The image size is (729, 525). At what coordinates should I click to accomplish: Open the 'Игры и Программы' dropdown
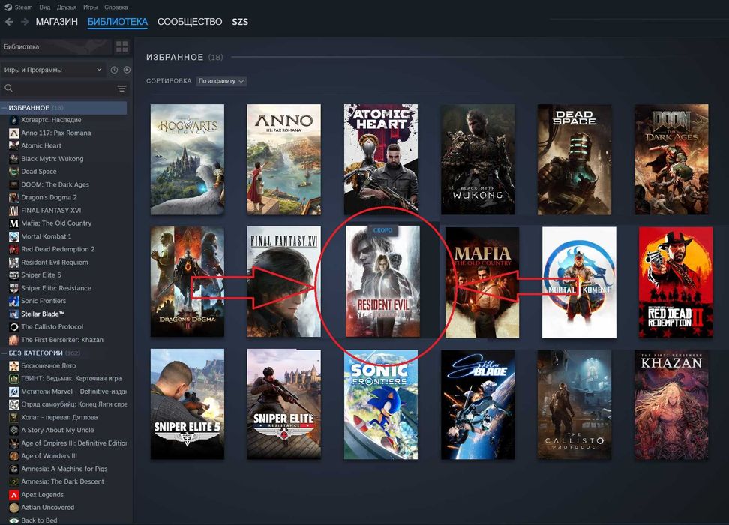[x=53, y=70]
